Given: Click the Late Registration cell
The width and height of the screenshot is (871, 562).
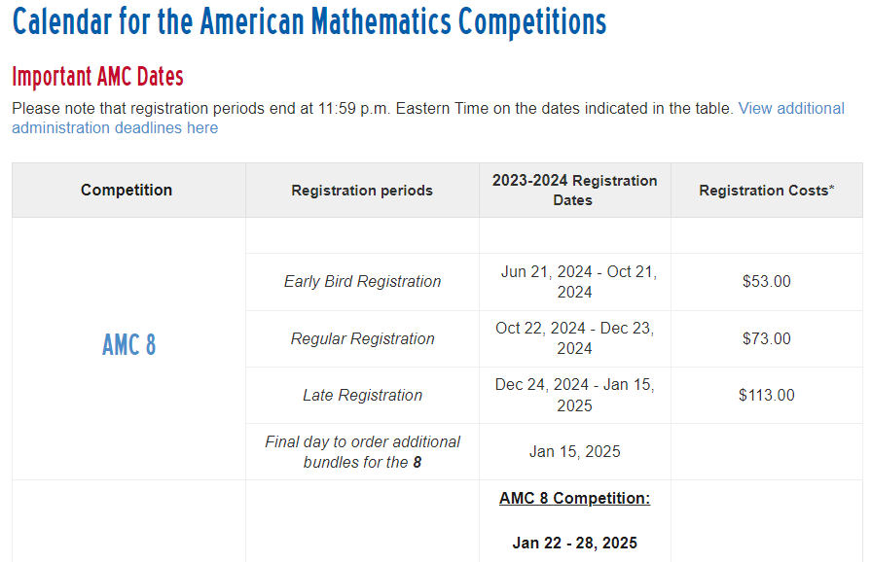Looking at the screenshot, I should click(x=362, y=395).
